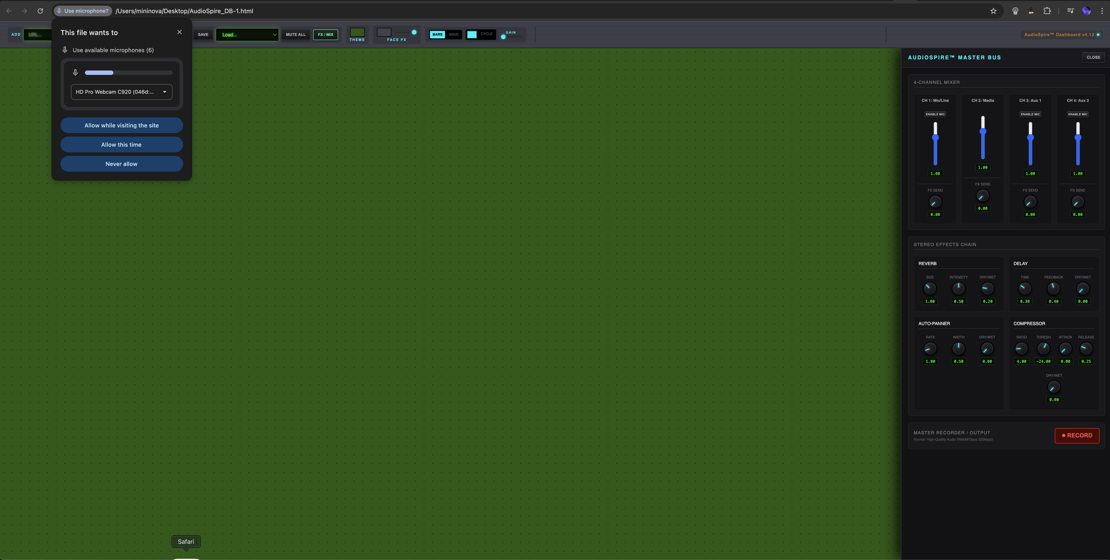Click the CH 2 FX SEND knob
This screenshot has width=1110, height=560.
click(983, 196)
